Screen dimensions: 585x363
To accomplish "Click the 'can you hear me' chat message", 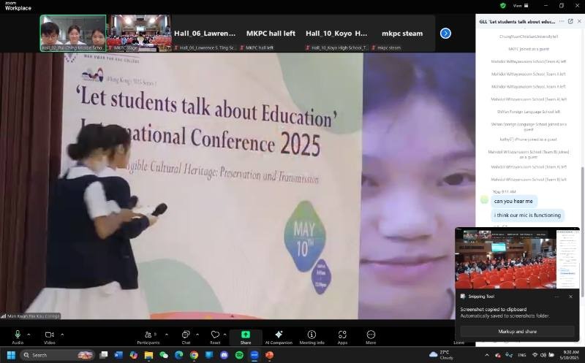I will [513, 202].
